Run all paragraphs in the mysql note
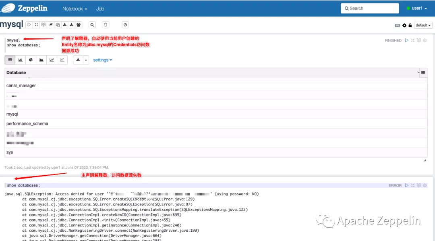This screenshot has height=241, width=435. click(29, 25)
